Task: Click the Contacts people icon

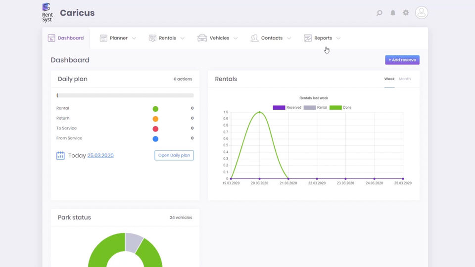Action: pyautogui.click(x=254, y=38)
